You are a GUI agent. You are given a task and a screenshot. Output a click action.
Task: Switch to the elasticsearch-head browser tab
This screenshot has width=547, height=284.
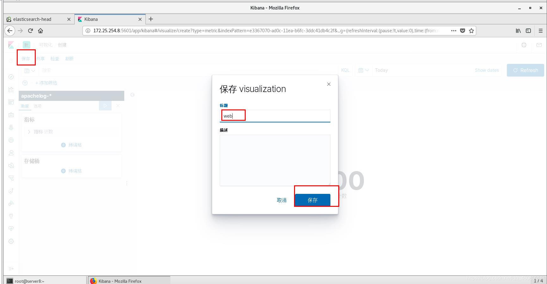[x=39, y=19]
